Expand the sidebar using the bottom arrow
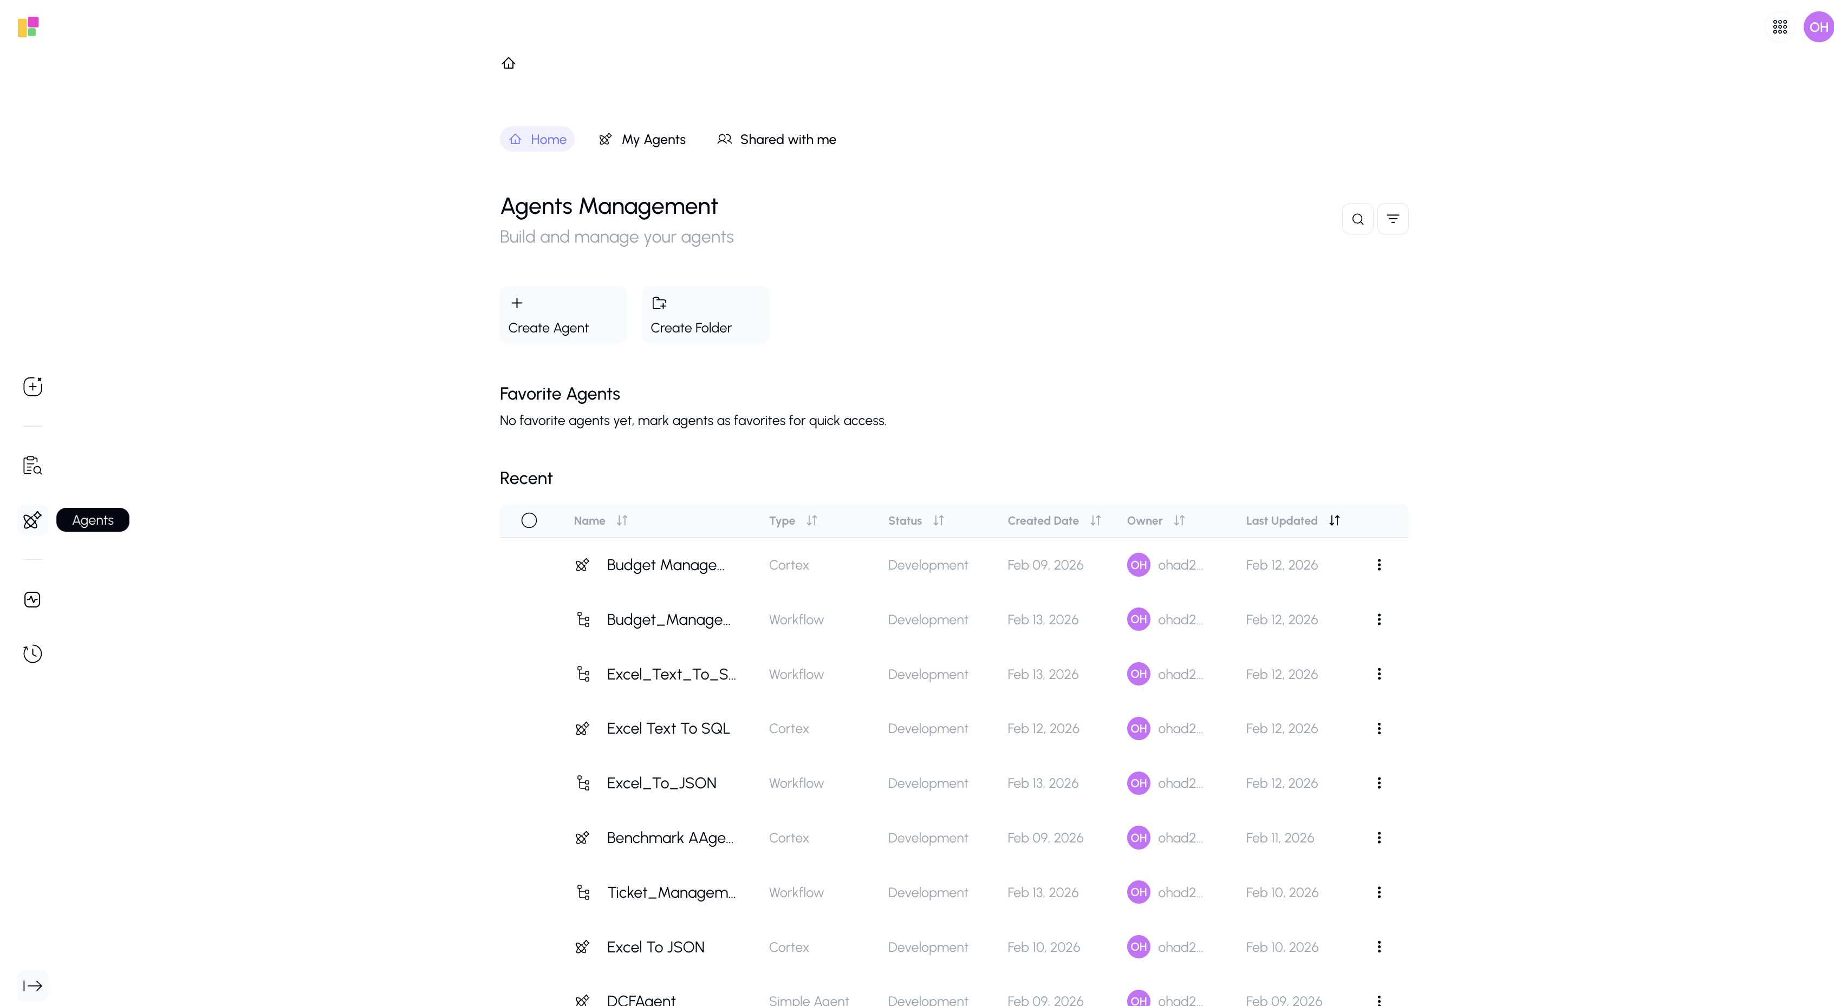 pyautogui.click(x=32, y=985)
